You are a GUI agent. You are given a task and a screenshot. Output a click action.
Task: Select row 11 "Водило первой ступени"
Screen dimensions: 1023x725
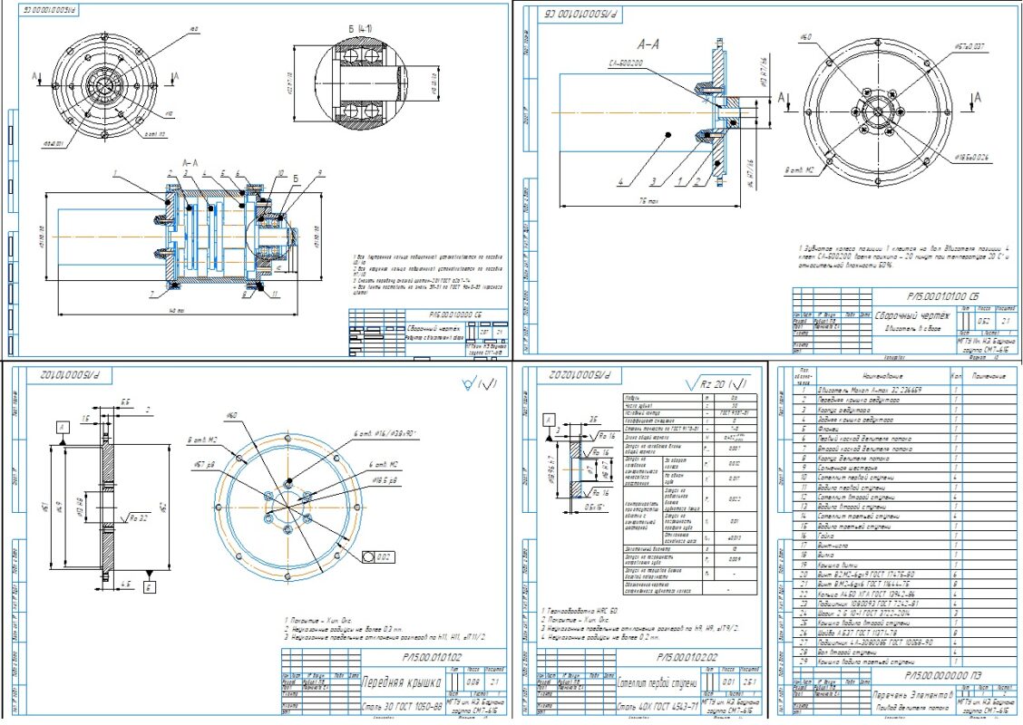pyautogui.click(x=903, y=487)
